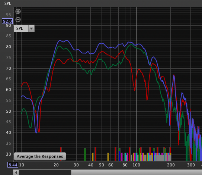The height and width of the screenshot is (175, 202).
Task: Click the horizontal scrollbar thumb
Action: tap(137, 172)
